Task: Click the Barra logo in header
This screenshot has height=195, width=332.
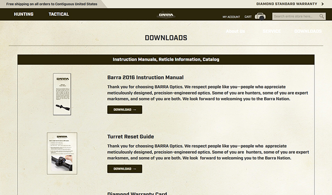Action: pos(166,15)
